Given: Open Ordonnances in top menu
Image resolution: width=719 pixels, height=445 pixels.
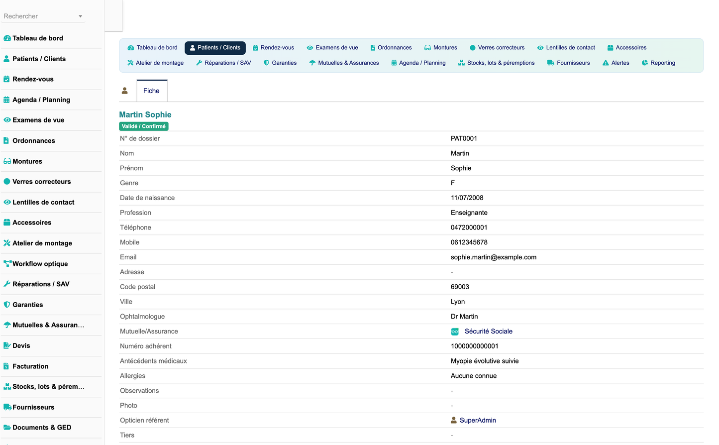Looking at the screenshot, I should (x=391, y=48).
